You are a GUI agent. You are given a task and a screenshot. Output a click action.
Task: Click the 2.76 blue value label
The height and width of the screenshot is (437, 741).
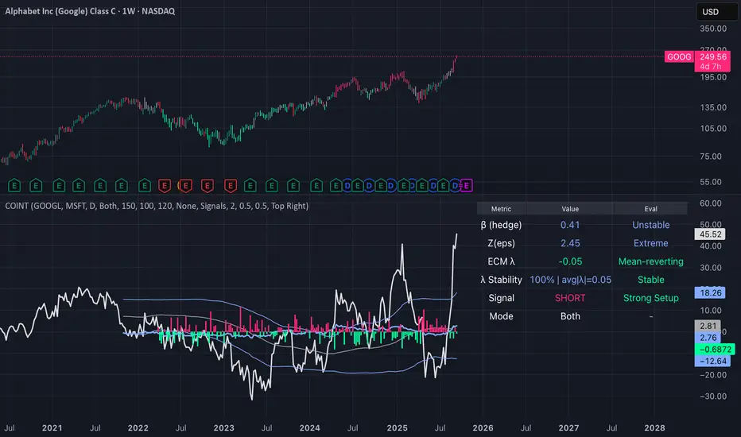[x=708, y=338]
